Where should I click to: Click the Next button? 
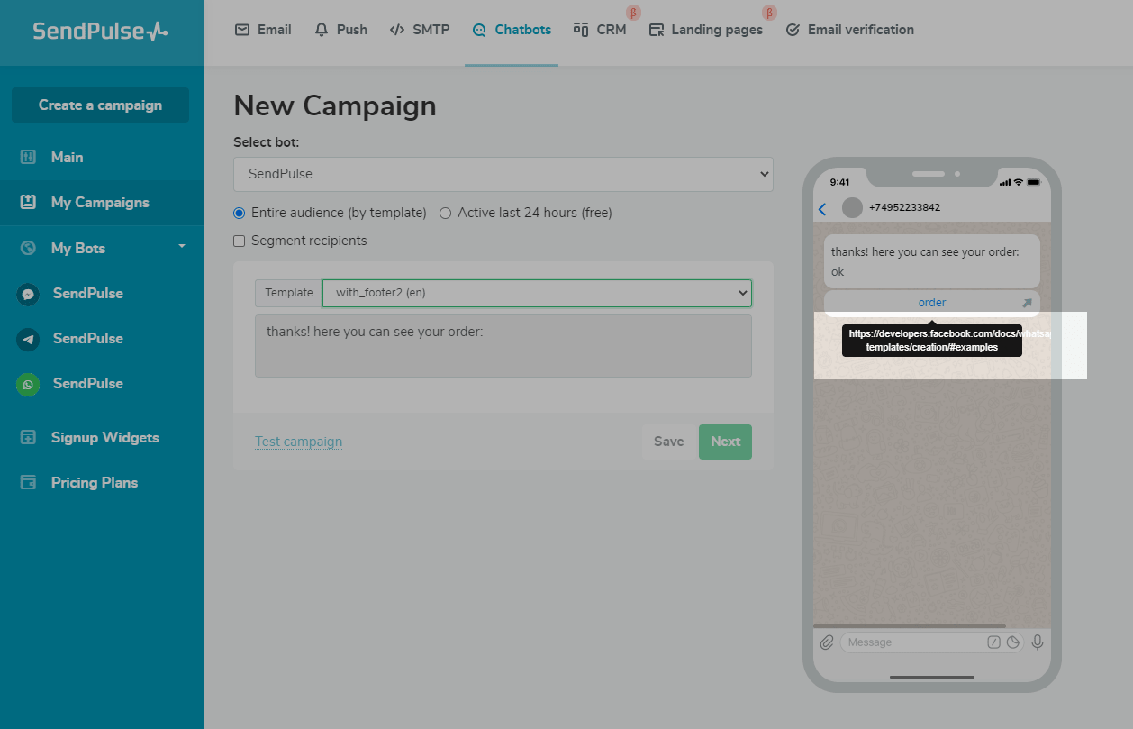725,442
